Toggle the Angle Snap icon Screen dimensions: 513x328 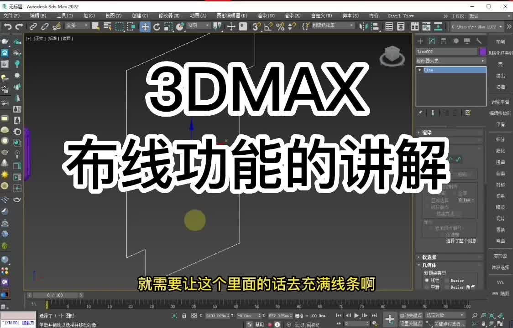coord(269,26)
